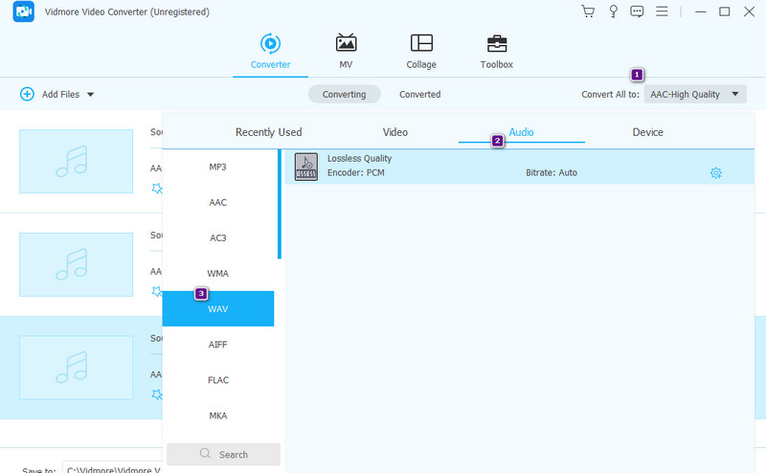
Task: Open the Collage tab
Action: pyautogui.click(x=420, y=52)
